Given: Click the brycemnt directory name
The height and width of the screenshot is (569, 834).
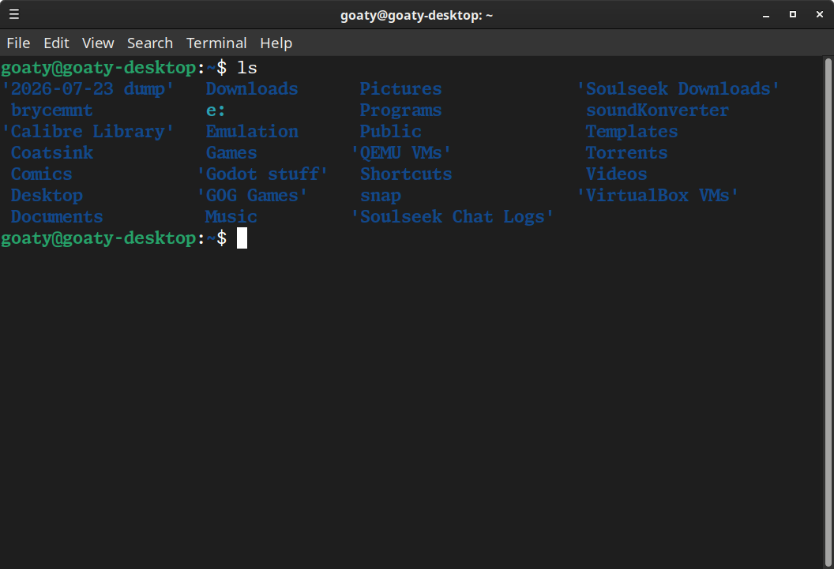Looking at the screenshot, I should (x=51, y=110).
